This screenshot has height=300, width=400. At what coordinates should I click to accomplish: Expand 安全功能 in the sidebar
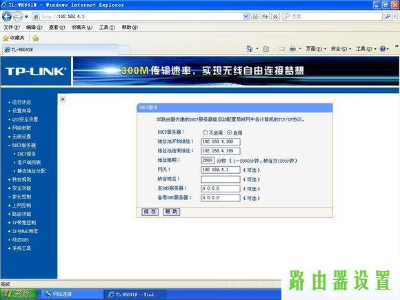tap(21, 188)
